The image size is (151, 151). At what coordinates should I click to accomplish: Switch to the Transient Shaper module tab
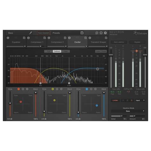[x=98, y=42]
